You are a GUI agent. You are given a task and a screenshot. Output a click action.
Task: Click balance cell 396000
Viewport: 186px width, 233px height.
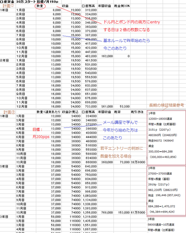(x=91, y=129)
